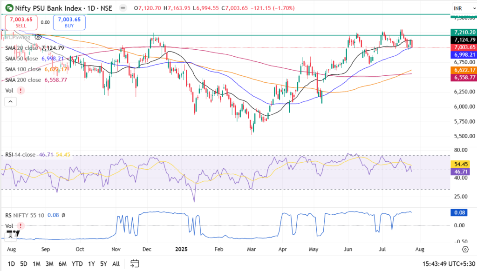
Task: Click red warning icon beside Vol under SMA 200
Action: [20, 91]
